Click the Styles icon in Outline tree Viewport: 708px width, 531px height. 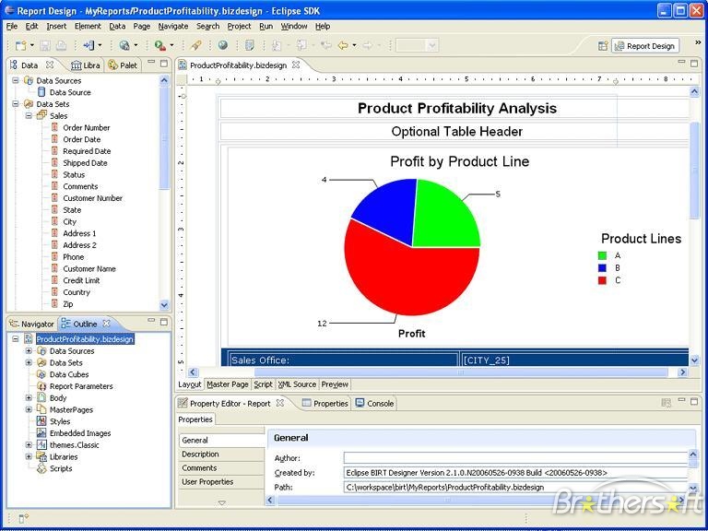[x=41, y=421]
